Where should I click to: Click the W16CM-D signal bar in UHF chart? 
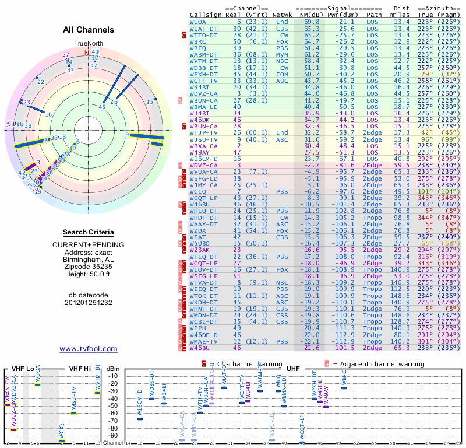140,419
